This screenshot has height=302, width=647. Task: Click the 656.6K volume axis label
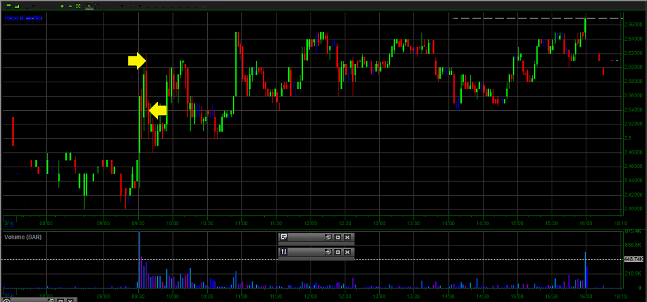tap(633, 245)
